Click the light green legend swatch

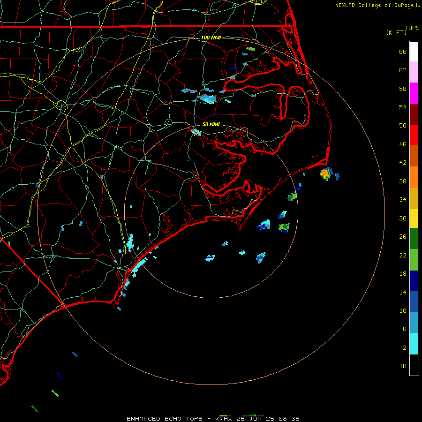(x=414, y=260)
